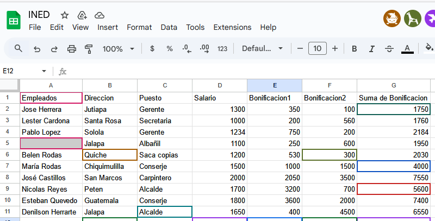Select the cell Quiche
The height and width of the screenshot is (221, 435).
pyautogui.click(x=110, y=155)
